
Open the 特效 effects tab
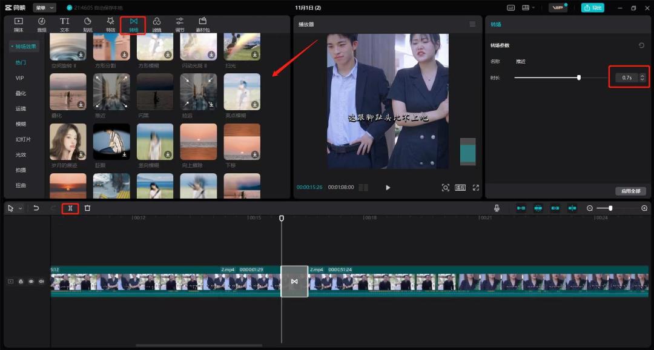111,25
